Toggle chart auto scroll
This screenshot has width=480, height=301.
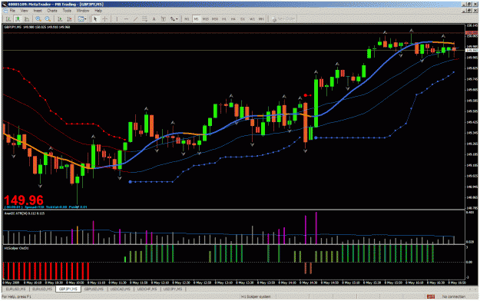[x=60, y=19]
